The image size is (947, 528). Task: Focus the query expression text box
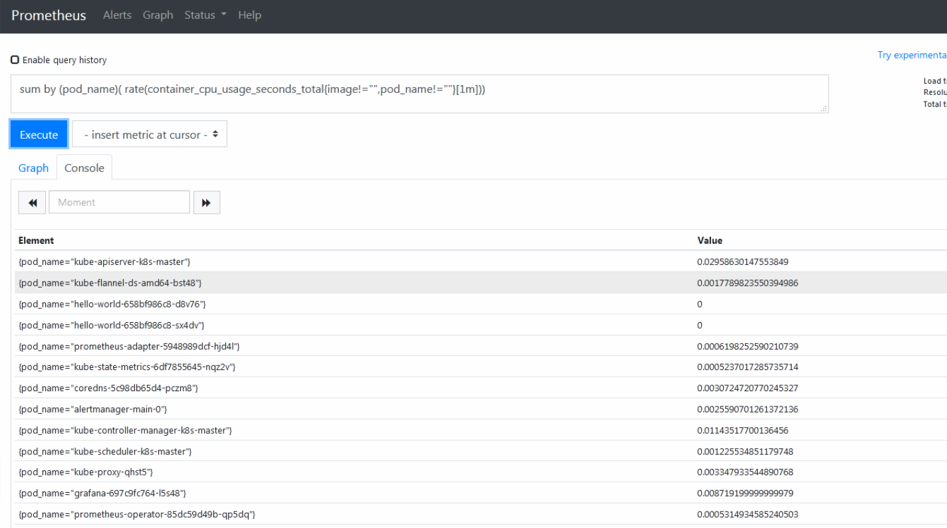point(419,94)
